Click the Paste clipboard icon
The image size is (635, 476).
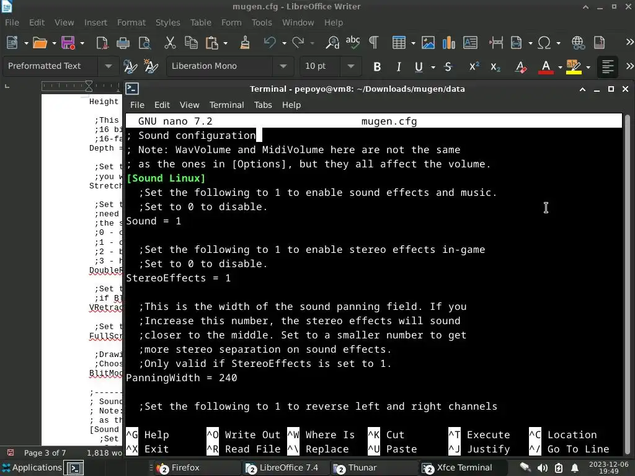pos(212,43)
